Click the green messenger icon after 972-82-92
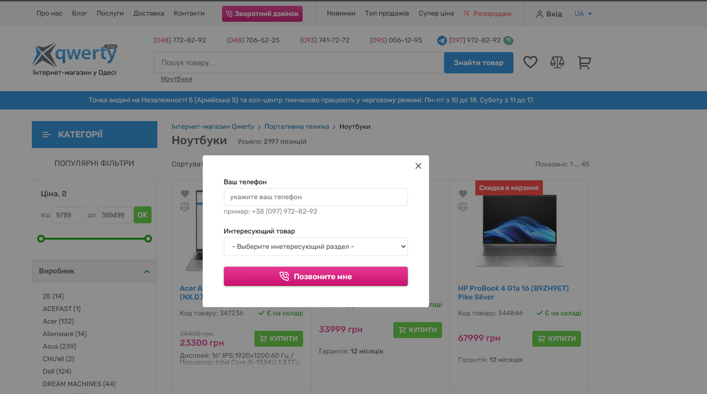Screen dimensions: 707x394 [x=508, y=40]
